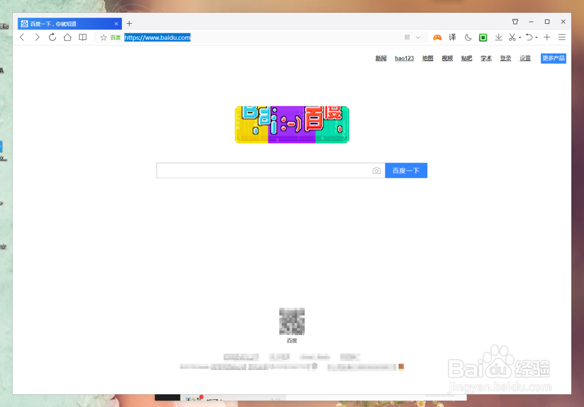Viewport: 584px width, 407px height.
Task: Click the 登录 login link
Action: (505, 58)
